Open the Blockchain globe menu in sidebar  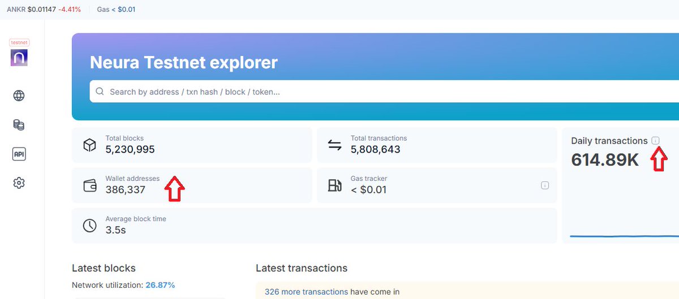pyautogui.click(x=19, y=96)
